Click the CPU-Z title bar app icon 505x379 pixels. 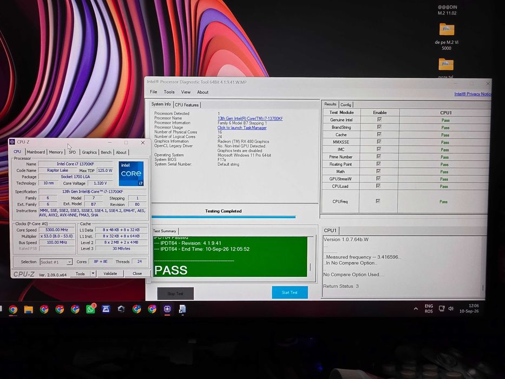(x=12, y=142)
